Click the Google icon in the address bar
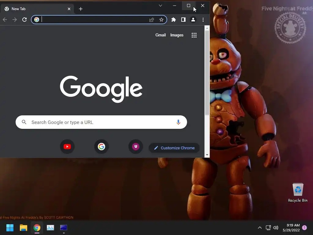This screenshot has height=235, width=313. click(x=37, y=20)
